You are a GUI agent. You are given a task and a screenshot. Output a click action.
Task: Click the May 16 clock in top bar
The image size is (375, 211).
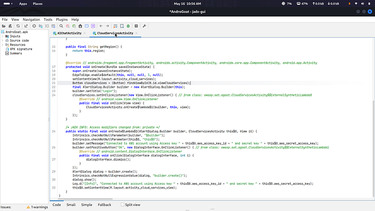coord(187,4)
